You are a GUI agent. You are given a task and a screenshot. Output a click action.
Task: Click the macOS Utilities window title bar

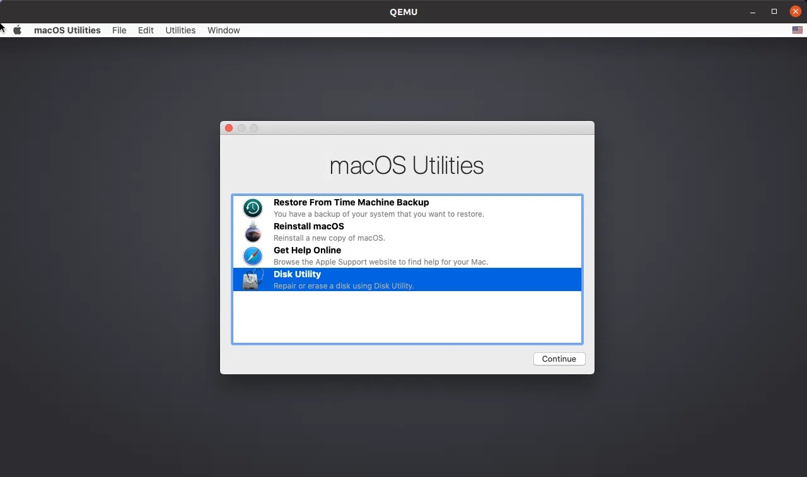407,128
